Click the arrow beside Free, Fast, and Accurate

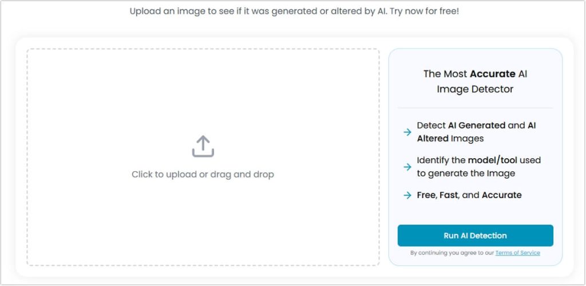tap(407, 195)
